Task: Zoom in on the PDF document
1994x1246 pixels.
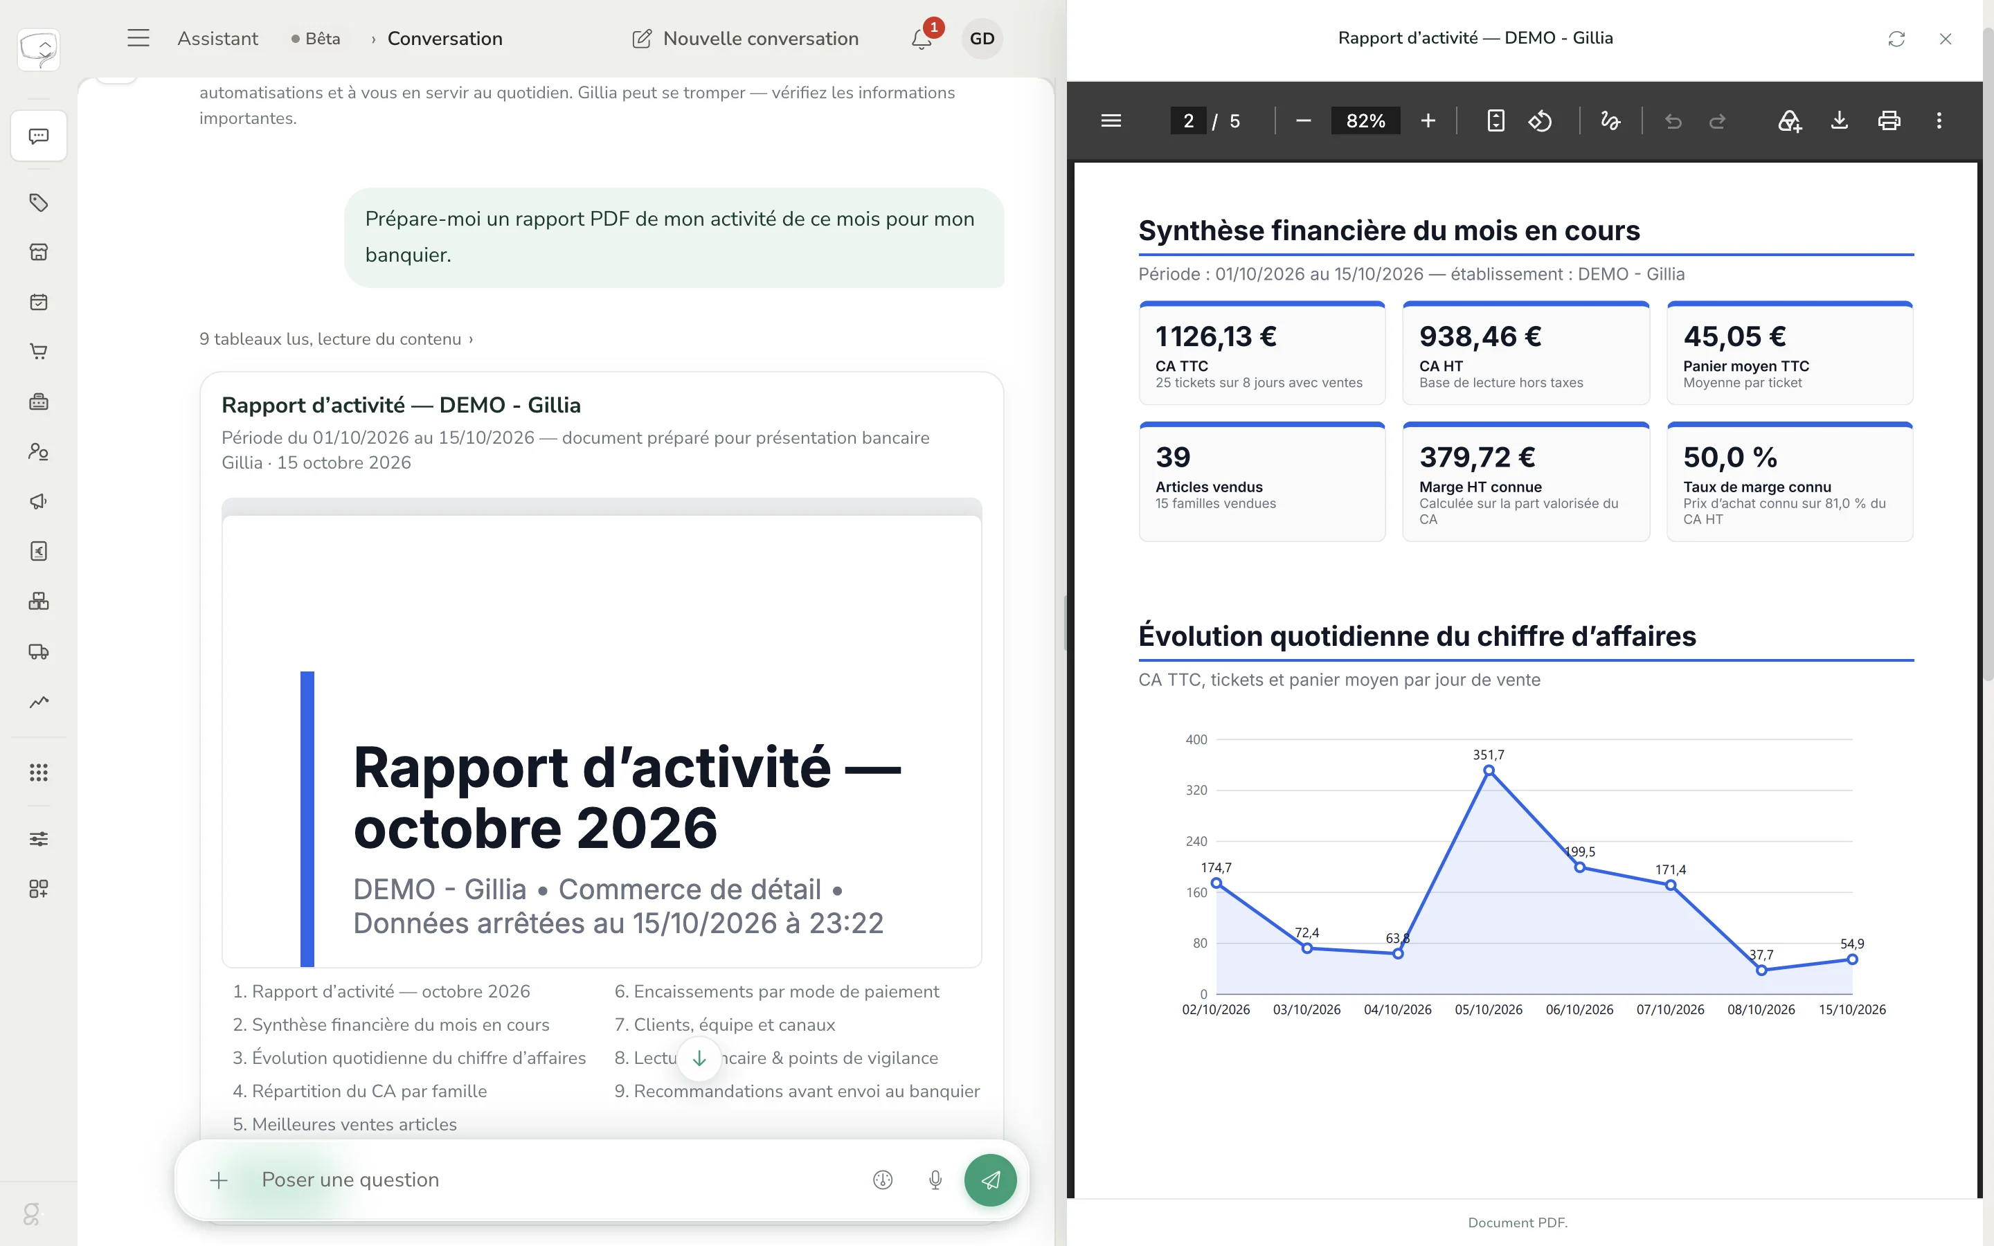Action: pyautogui.click(x=1428, y=121)
